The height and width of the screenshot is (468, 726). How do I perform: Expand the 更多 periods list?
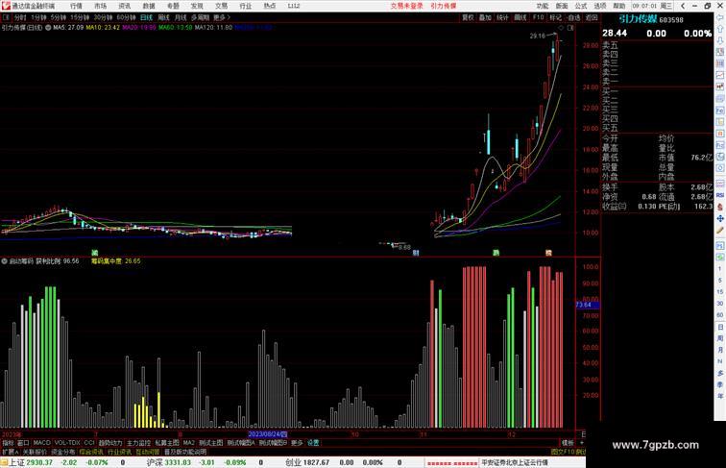(x=221, y=17)
